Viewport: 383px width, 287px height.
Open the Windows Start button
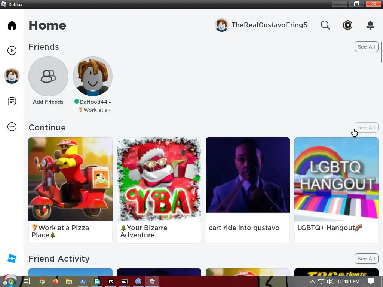click(10, 281)
